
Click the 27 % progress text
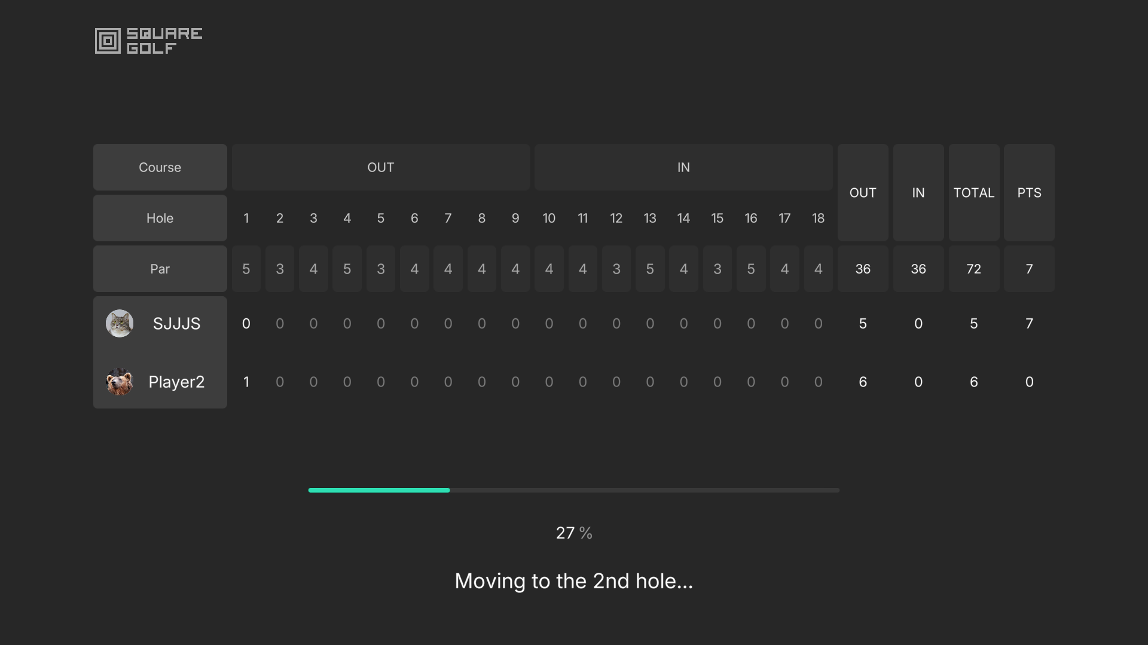tap(574, 533)
